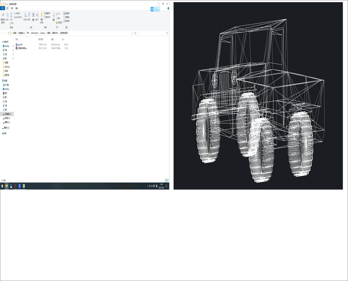Sort the list by the Date modified column header
The width and height of the screenshot is (348, 281).
pyautogui.click(x=41, y=39)
